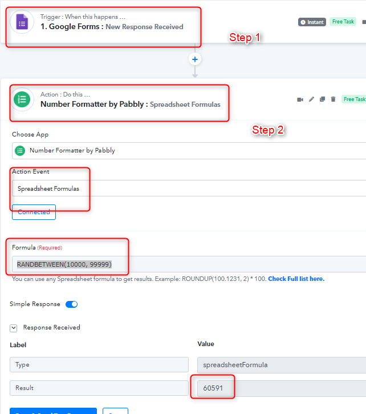Click the Google Forms trigger icon

pos(22,22)
